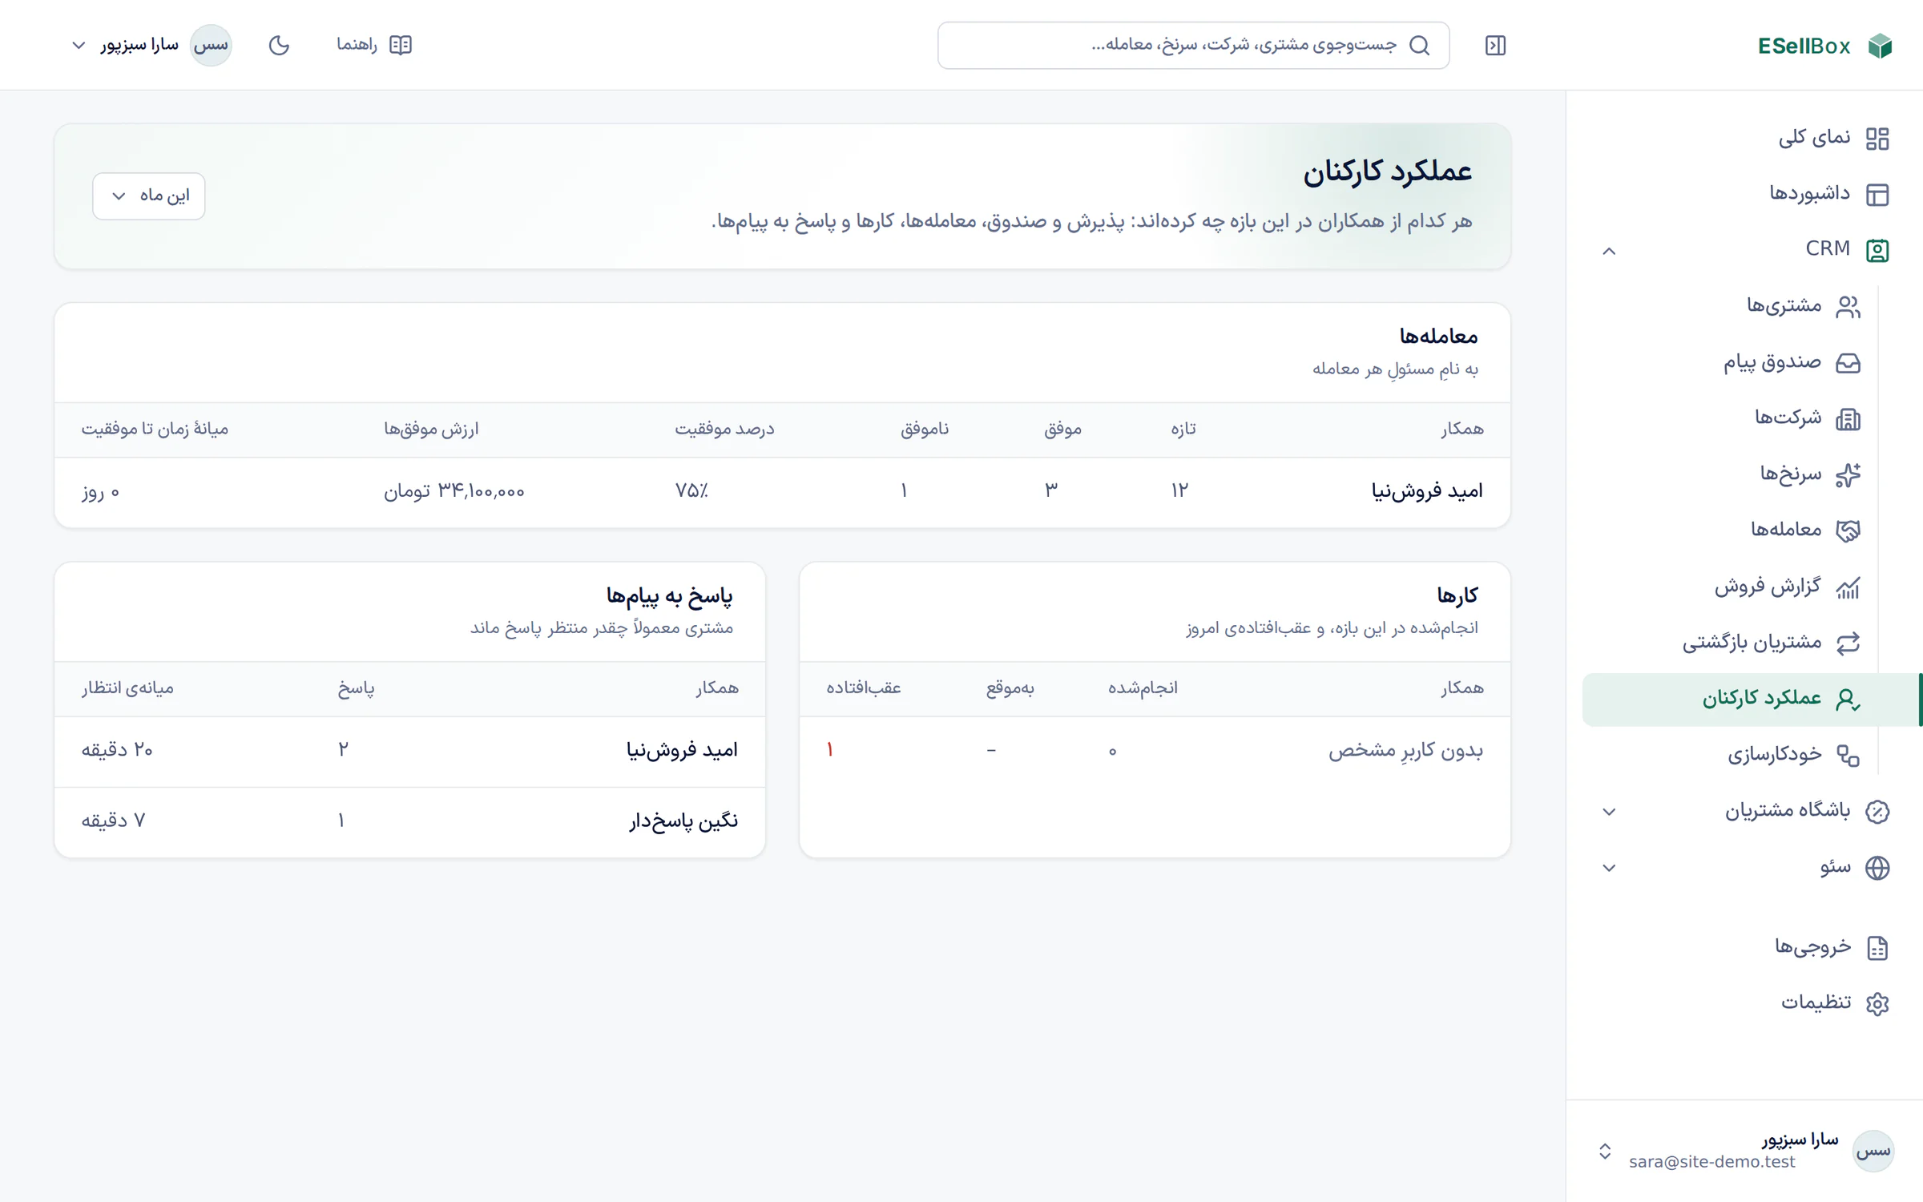The width and height of the screenshot is (1923, 1202).
Task: Toggle dark mode with the moon icon
Action: click(x=279, y=45)
